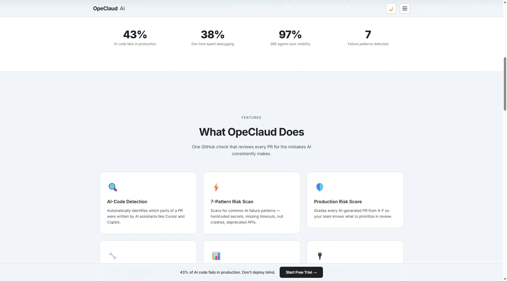The width and height of the screenshot is (507, 281).
Task: Click the 7 failure patterns figure
Action: [368, 35]
